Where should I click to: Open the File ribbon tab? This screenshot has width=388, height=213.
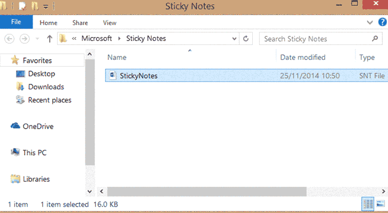17,22
